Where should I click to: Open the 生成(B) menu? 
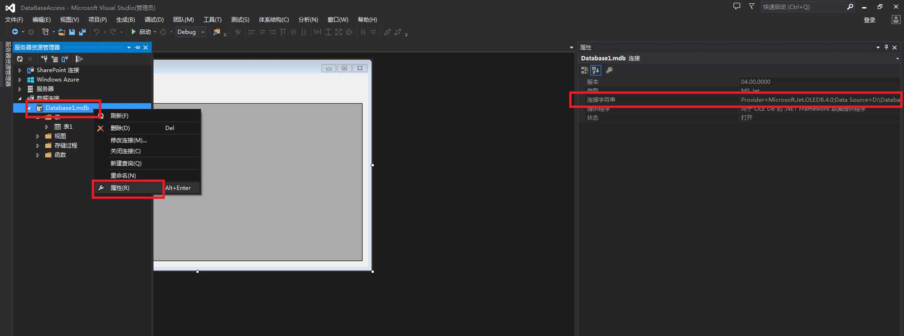coord(125,20)
